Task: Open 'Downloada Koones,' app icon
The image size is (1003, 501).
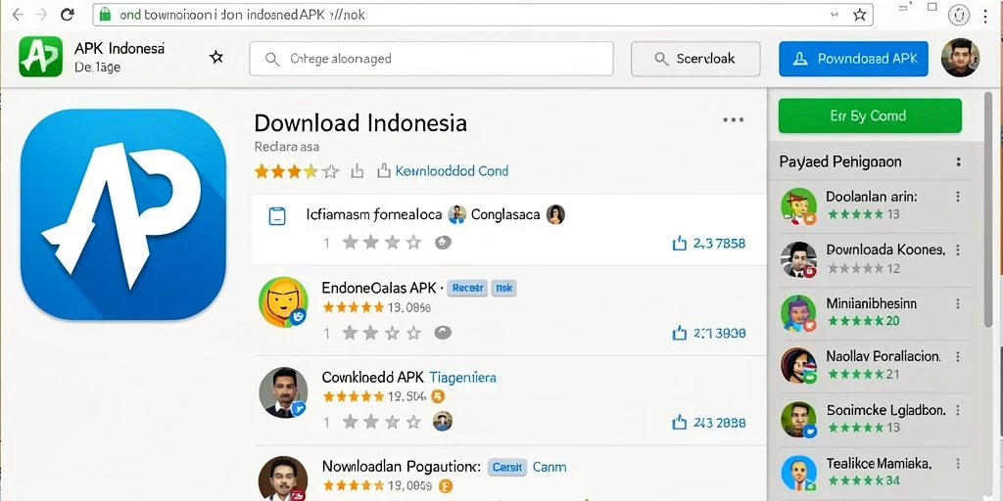Action: 799,259
